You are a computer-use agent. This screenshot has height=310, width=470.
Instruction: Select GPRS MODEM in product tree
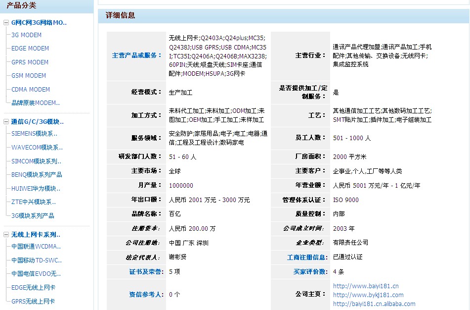click(x=30, y=62)
